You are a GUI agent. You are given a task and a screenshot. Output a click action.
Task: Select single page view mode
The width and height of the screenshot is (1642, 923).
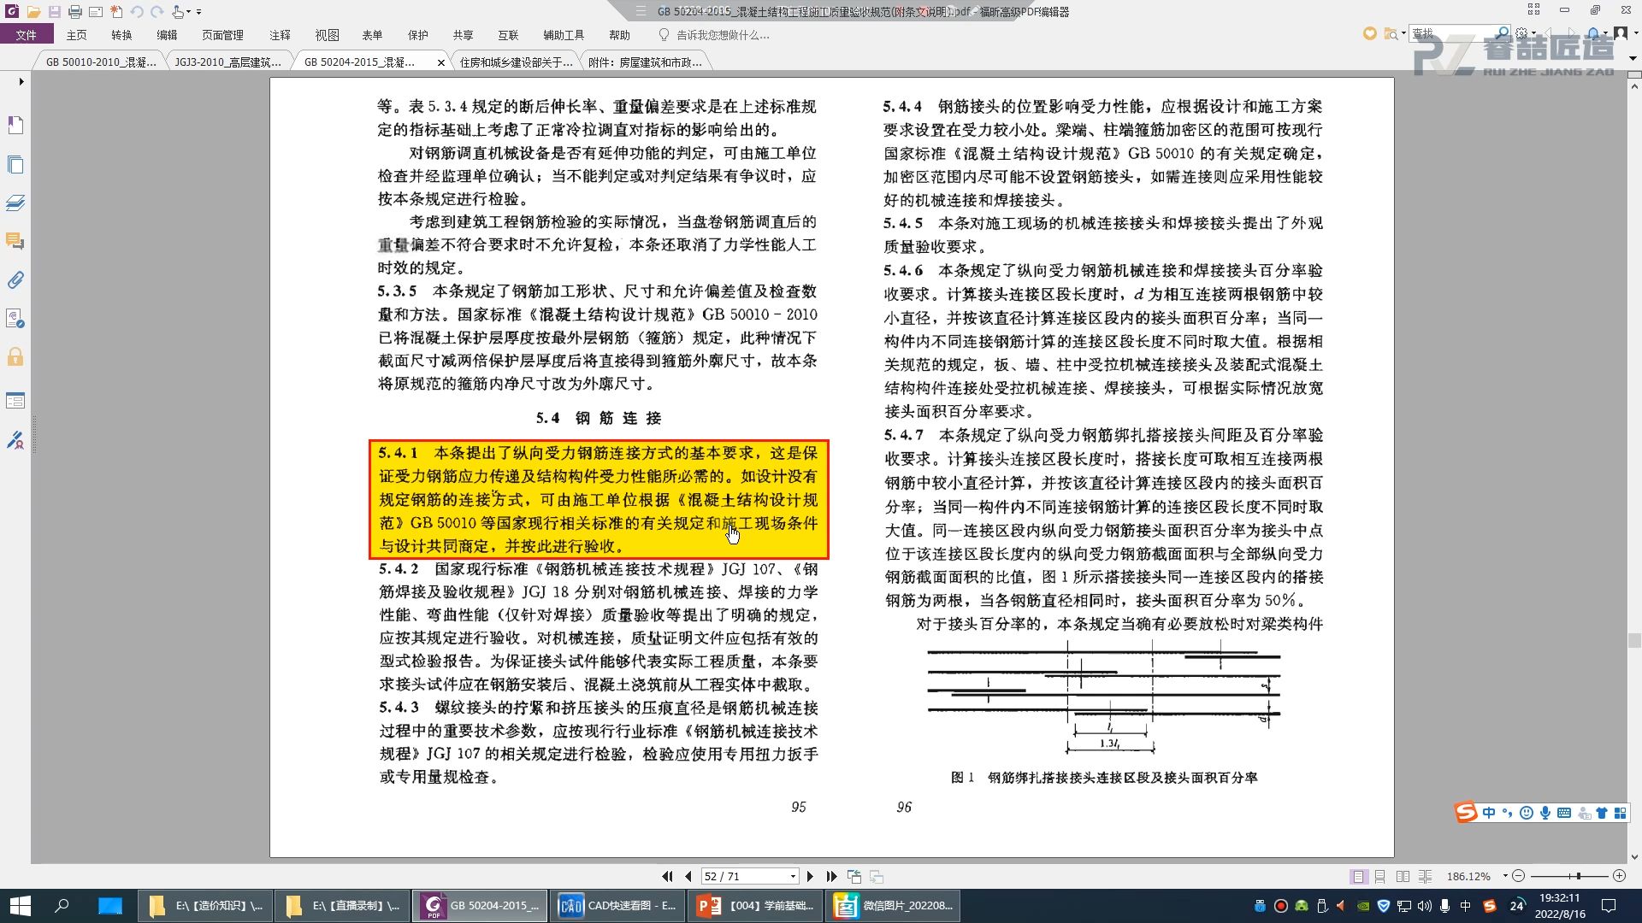tap(1359, 876)
